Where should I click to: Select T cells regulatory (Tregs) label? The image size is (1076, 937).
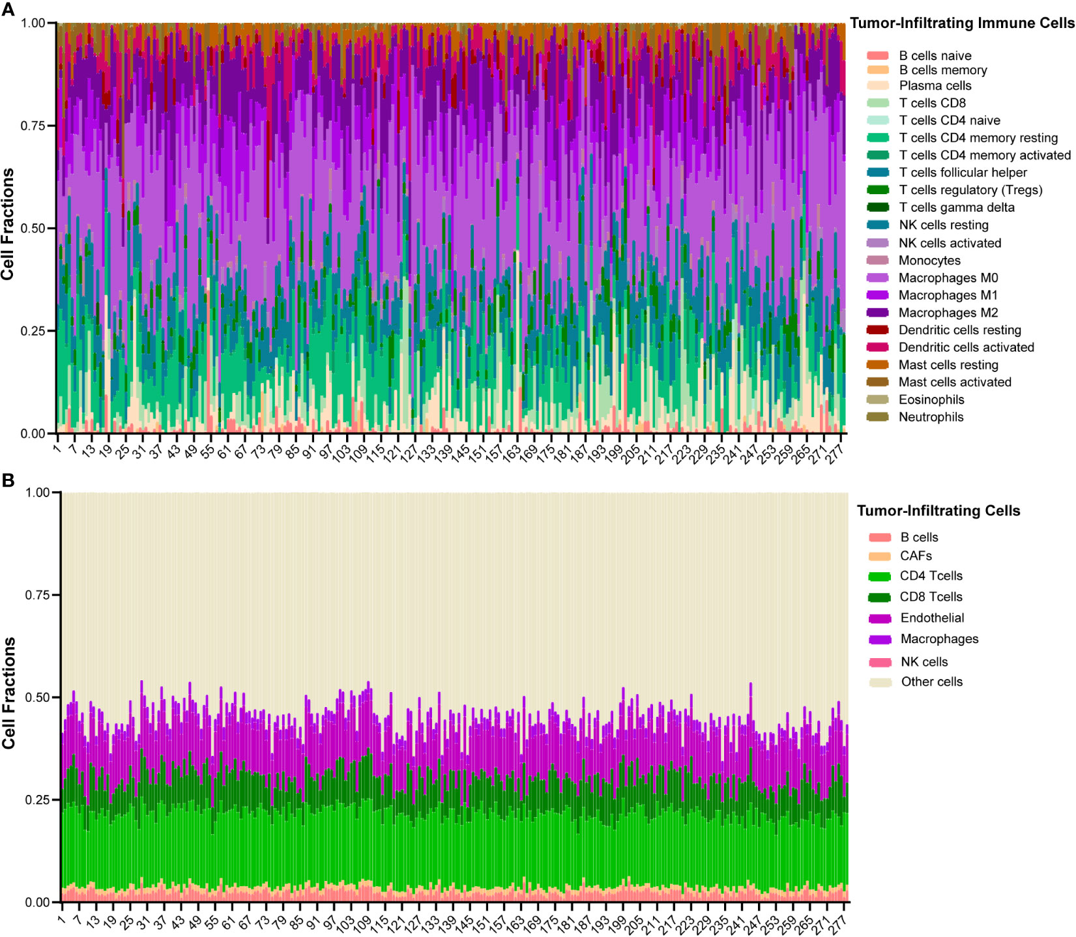[970, 190]
